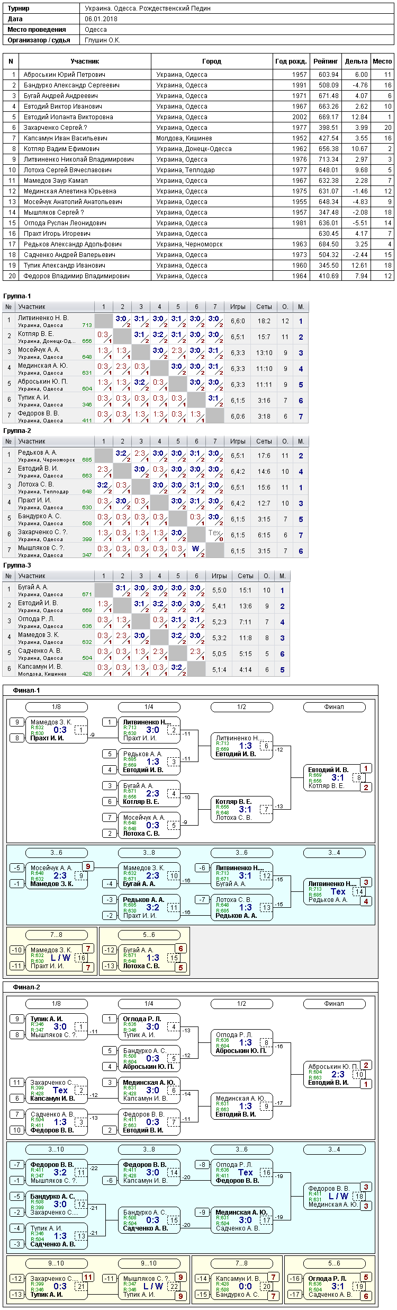Open the "Финал-2" section title

[26, 987]
